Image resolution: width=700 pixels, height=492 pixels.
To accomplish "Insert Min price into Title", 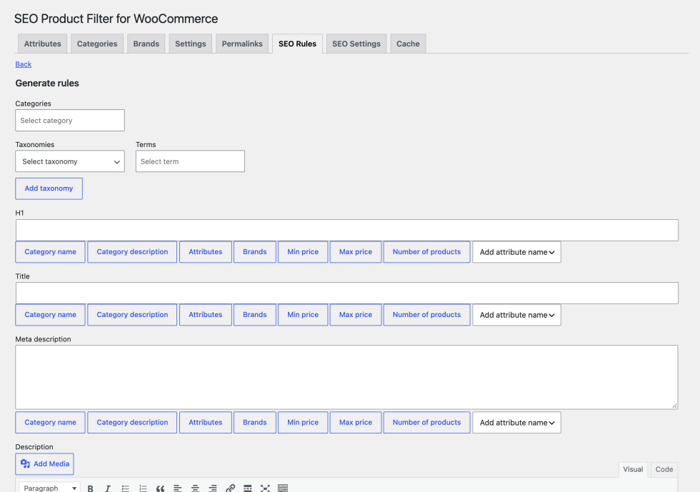I will [x=303, y=315].
